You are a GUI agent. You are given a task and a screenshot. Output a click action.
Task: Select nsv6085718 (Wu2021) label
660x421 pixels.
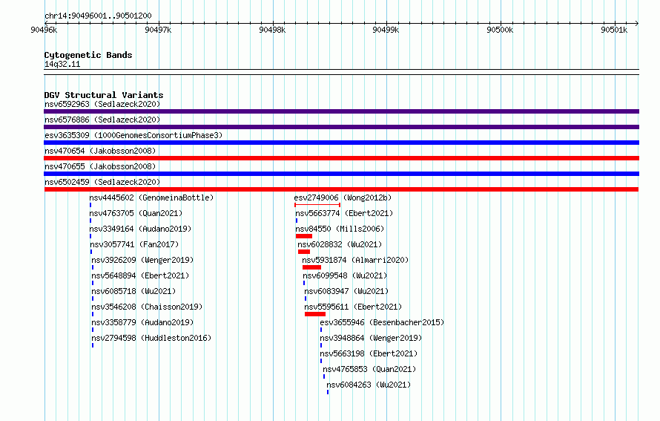(x=133, y=291)
